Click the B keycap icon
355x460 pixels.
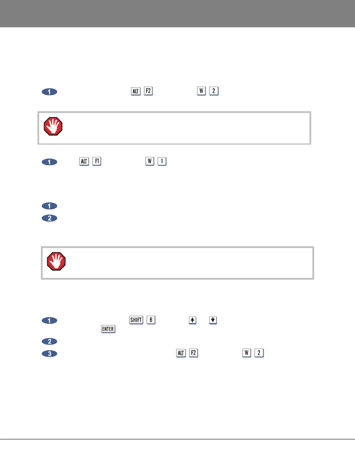pos(151,320)
